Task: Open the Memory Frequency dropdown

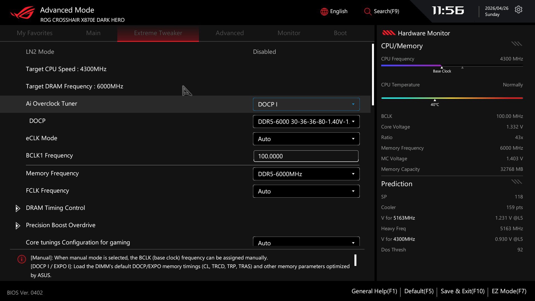Action: coord(306,174)
